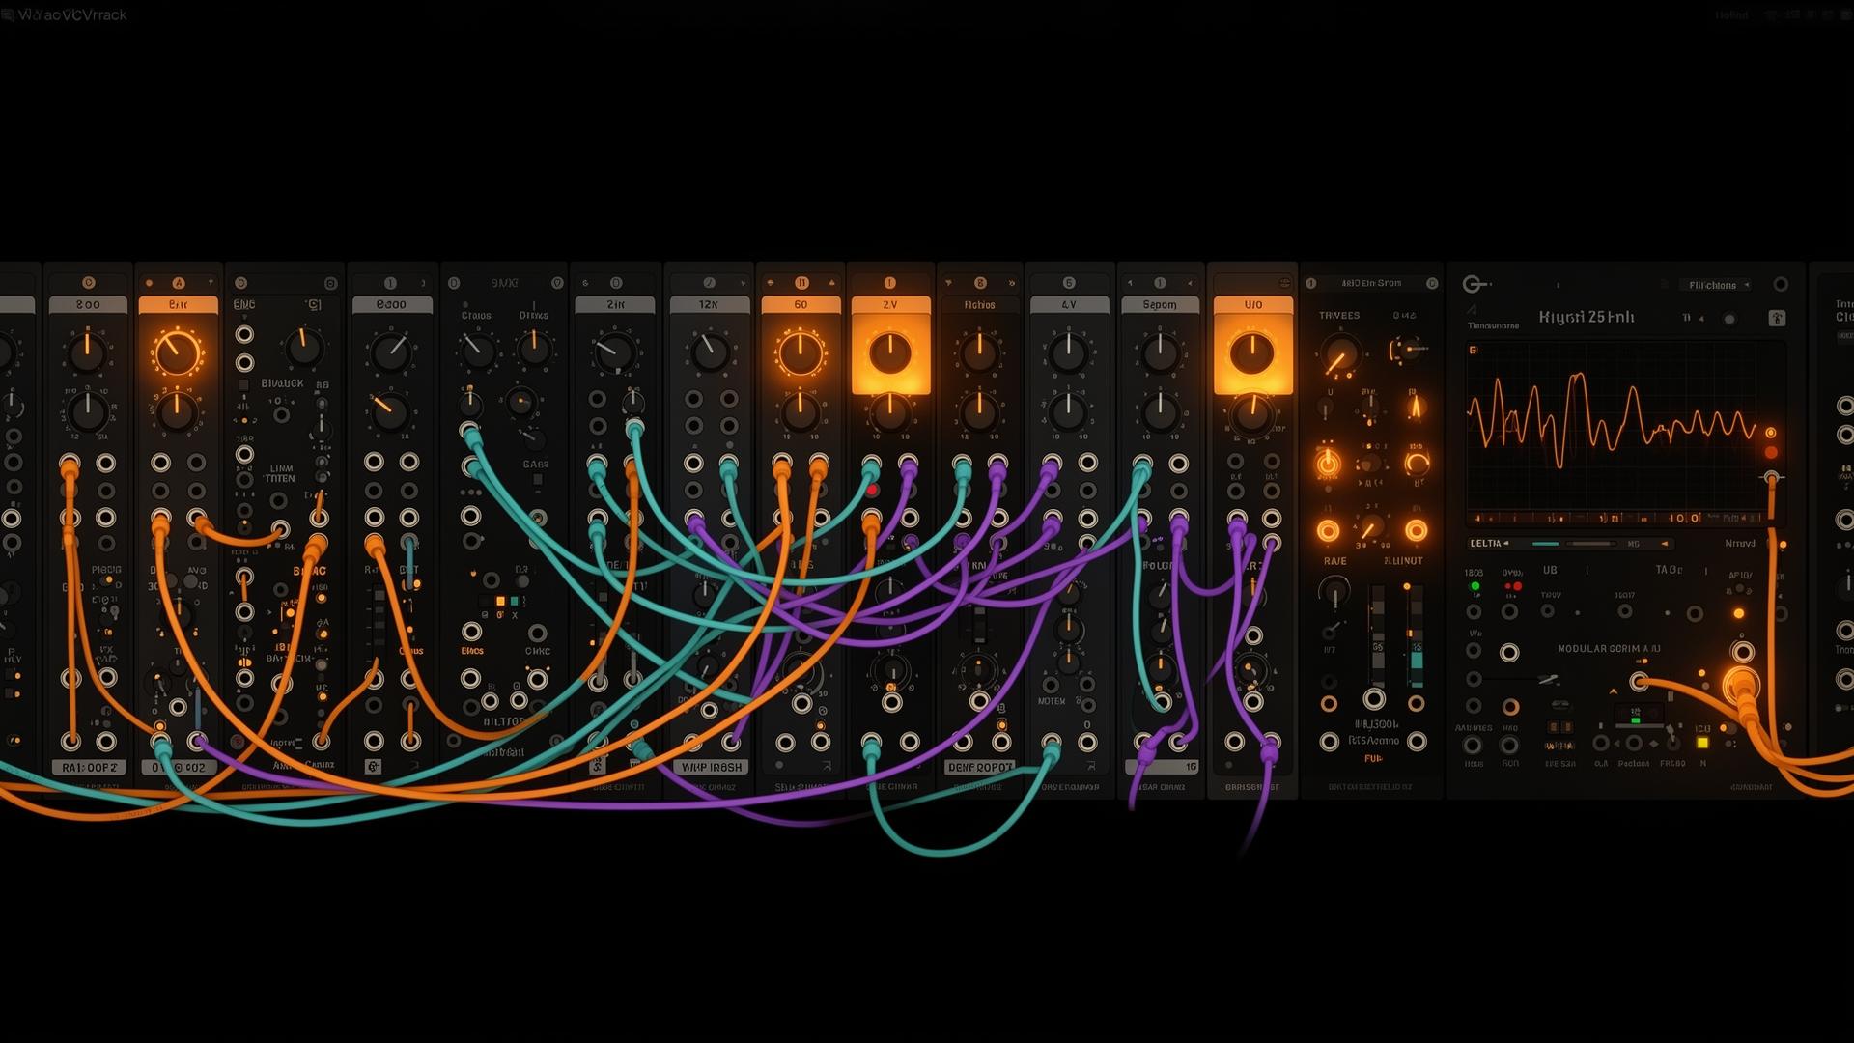Click the left arrow next to DELTIA

tap(1506, 544)
